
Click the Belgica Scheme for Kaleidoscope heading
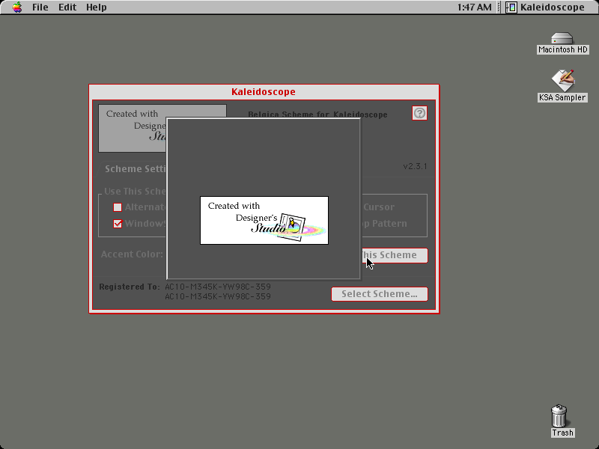point(317,114)
